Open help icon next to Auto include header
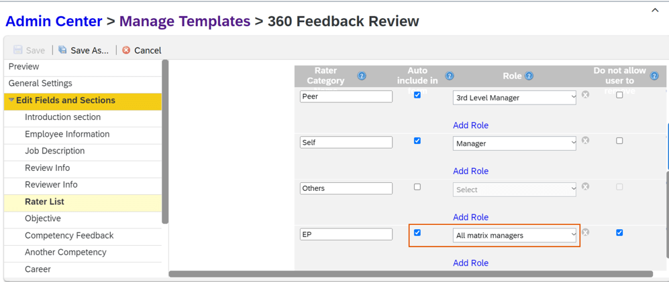Image resolution: width=669 pixels, height=282 pixels. click(450, 76)
